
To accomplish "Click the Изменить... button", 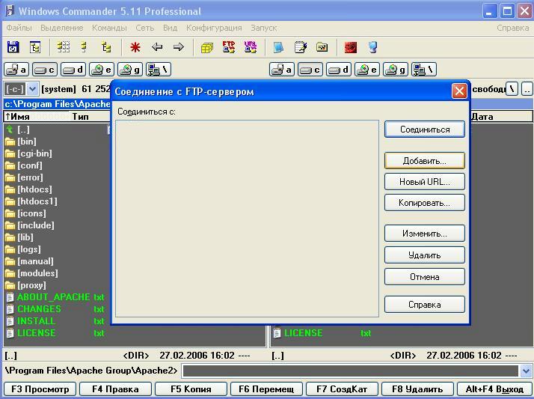I will point(425,234).
